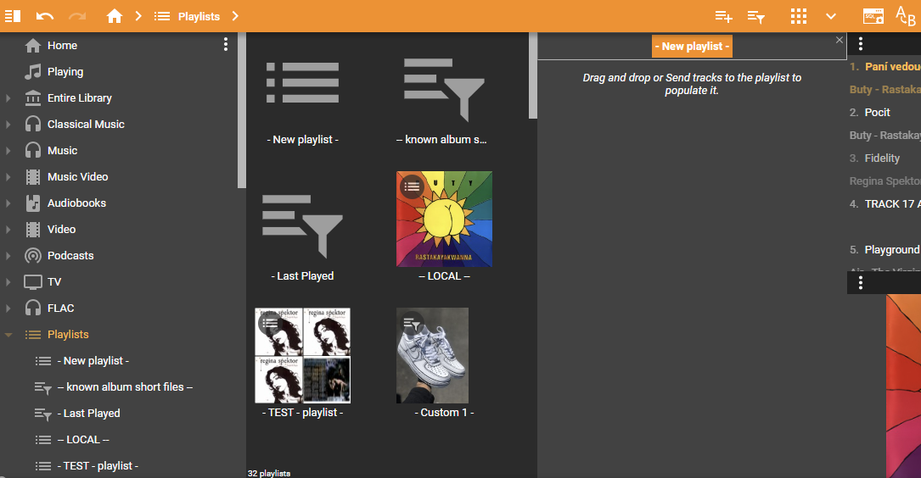This screenshot has height=478, width=921.
Task: Open the view options chevron beside the grid icon
Action: [x=831, y=16]
